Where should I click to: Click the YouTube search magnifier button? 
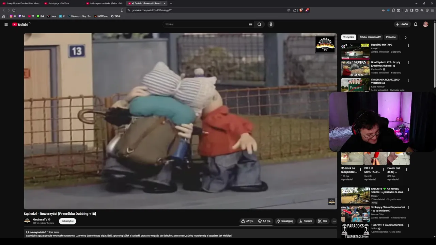point(259,24)
